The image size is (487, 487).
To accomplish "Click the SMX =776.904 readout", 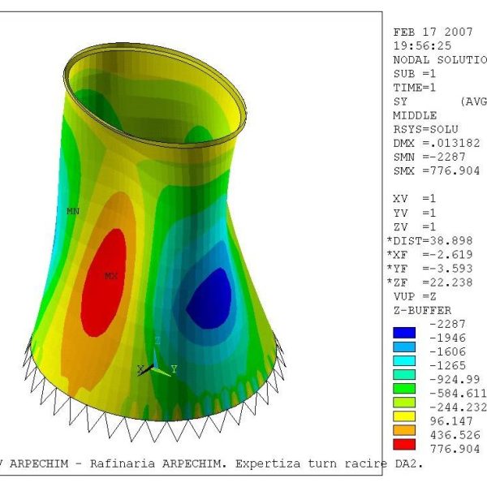I will pyautogui.click(x=436, y=171).
